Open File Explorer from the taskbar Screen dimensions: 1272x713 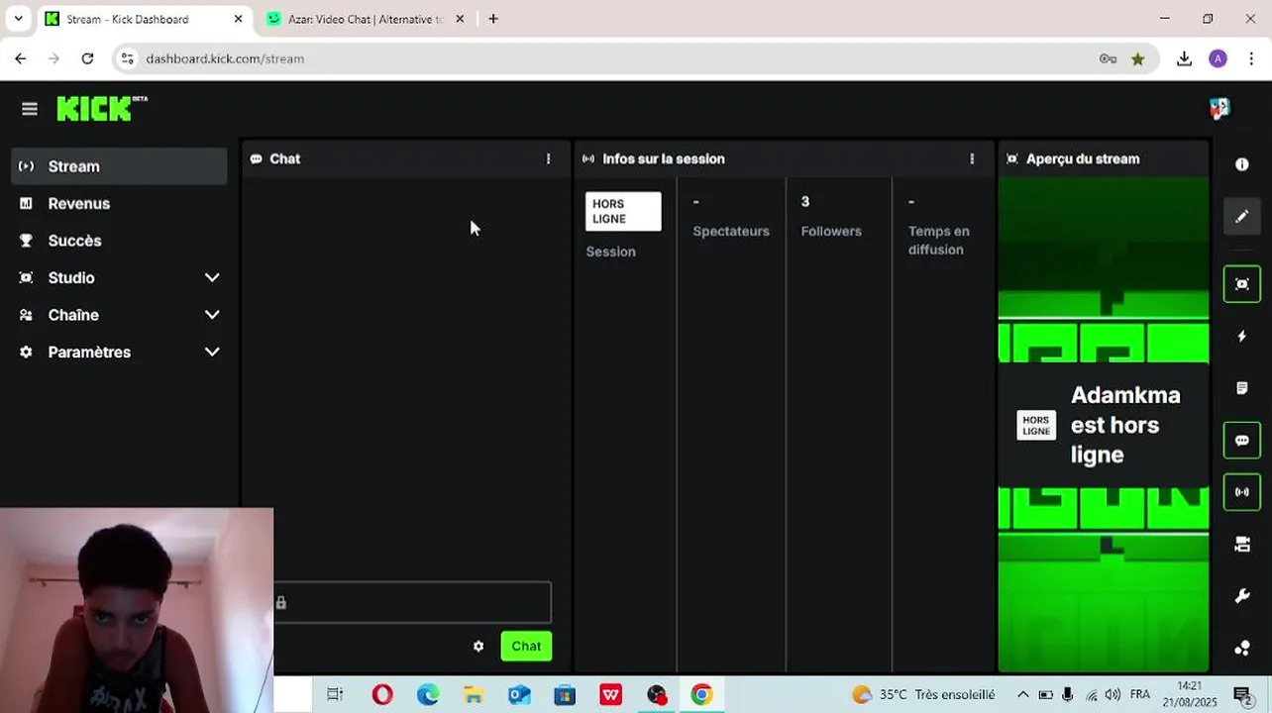(x=474, y=694)
